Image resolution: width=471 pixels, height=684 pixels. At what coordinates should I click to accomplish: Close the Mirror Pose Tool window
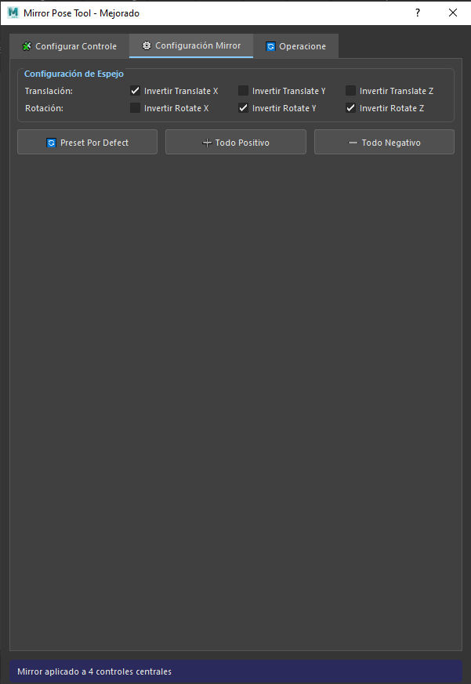click(x=453, y=13)
